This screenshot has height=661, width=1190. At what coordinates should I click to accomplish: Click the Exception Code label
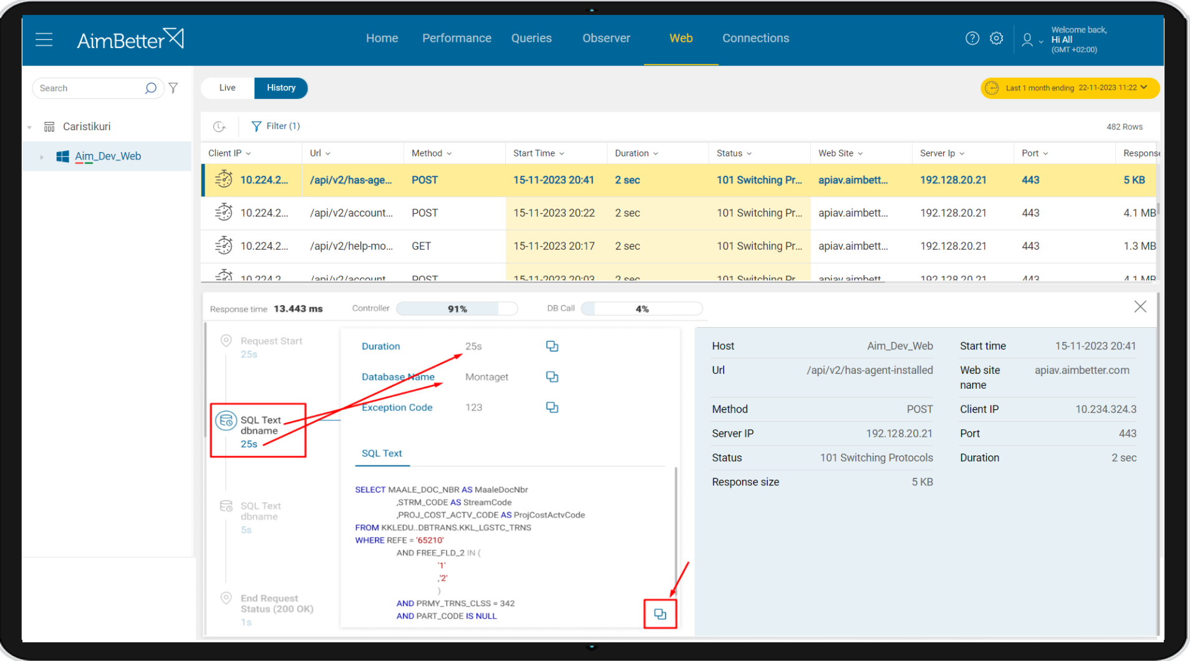coord(397,407)
